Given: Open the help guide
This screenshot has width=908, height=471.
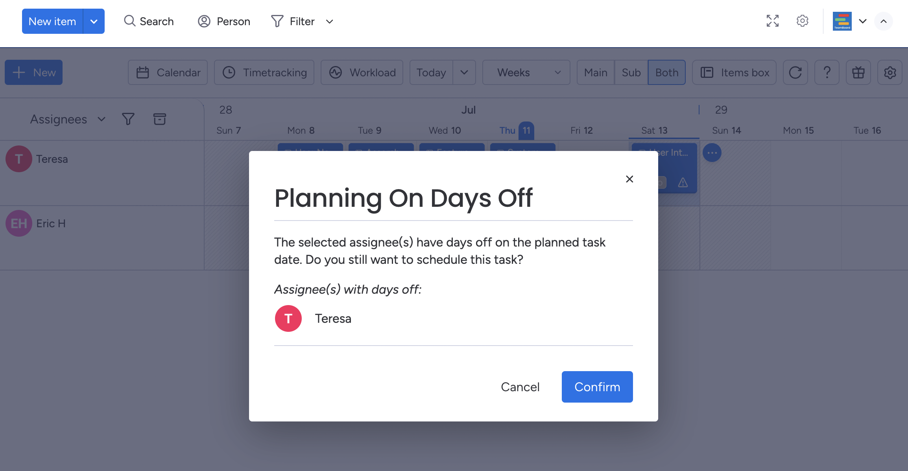Looking at the screenshot, I should [827, 72].
